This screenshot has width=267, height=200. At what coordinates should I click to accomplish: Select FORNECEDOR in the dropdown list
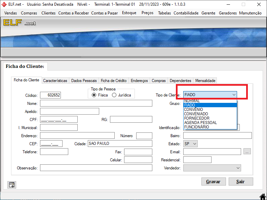tap(210, 118)
